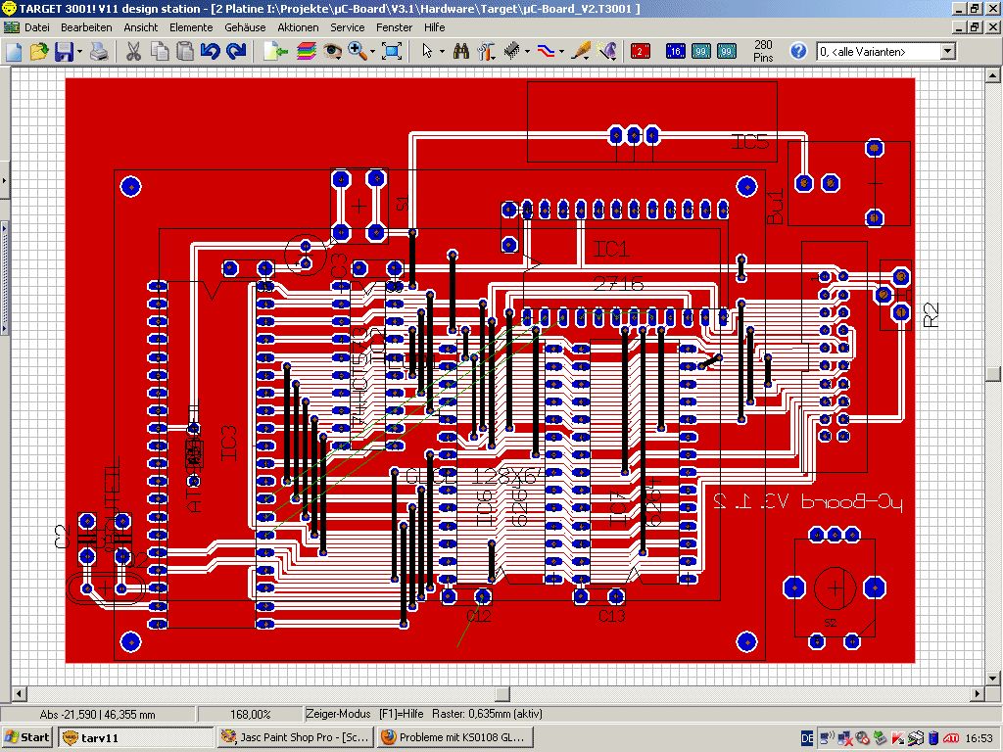Viewport: 1003px width, 752px height.
Task: Click the Print icon in the toolbar
Action: pyautogui.click(x=99, y=51)
